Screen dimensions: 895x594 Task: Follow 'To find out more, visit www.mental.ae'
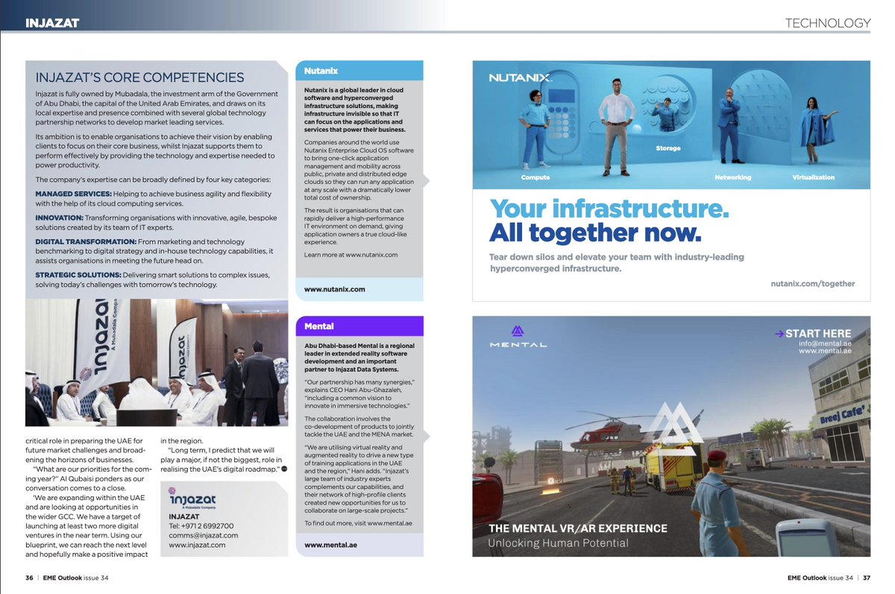[358, 523]
